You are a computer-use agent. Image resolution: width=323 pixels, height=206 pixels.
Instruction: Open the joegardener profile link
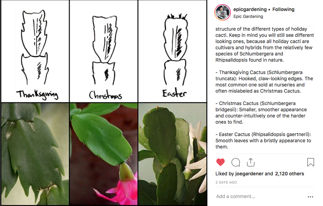pyautogui.click(x=249, y=174)
